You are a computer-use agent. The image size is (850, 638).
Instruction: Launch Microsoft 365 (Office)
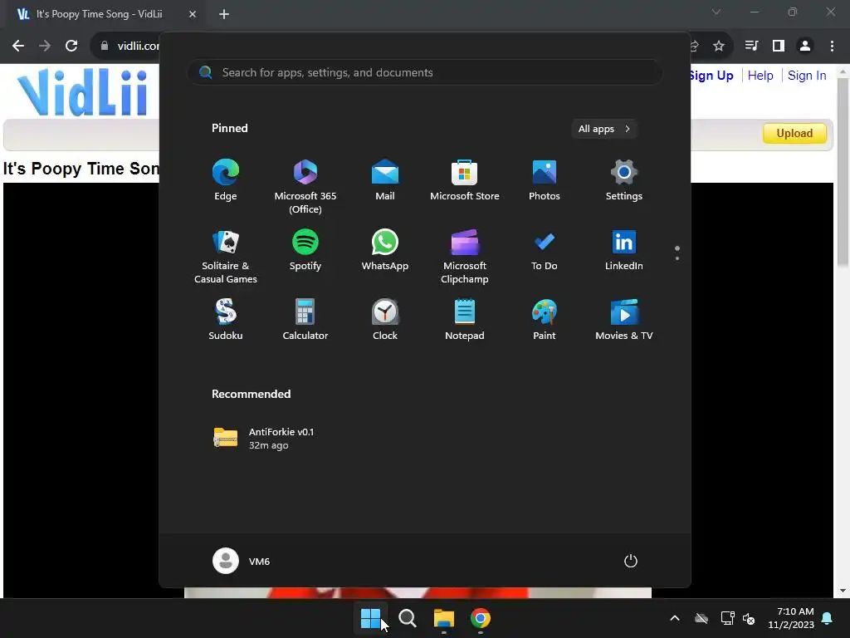(x=305, y=187)
